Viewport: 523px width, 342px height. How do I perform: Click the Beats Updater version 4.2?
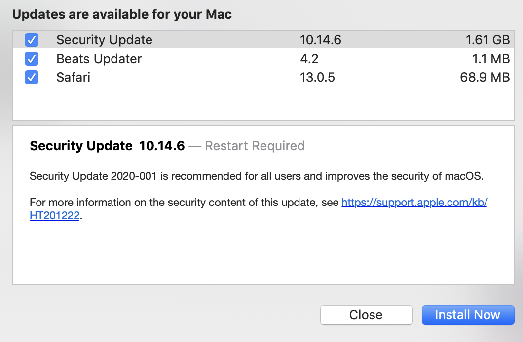(x=309, y=59)
